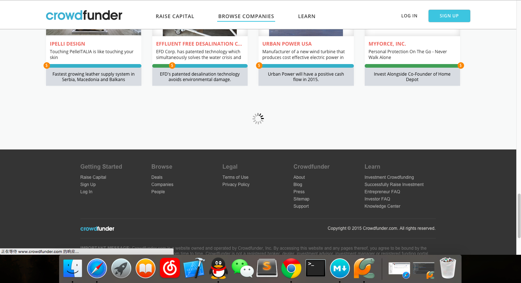Screen dimensions: 521x283
Task: Click the loading spinner below company cards
Action: pos(258,119)
